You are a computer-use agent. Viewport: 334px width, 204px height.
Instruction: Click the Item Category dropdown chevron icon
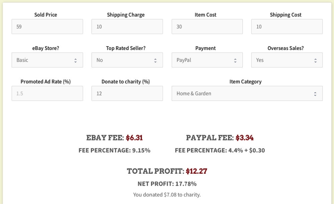tap(314, 94)
